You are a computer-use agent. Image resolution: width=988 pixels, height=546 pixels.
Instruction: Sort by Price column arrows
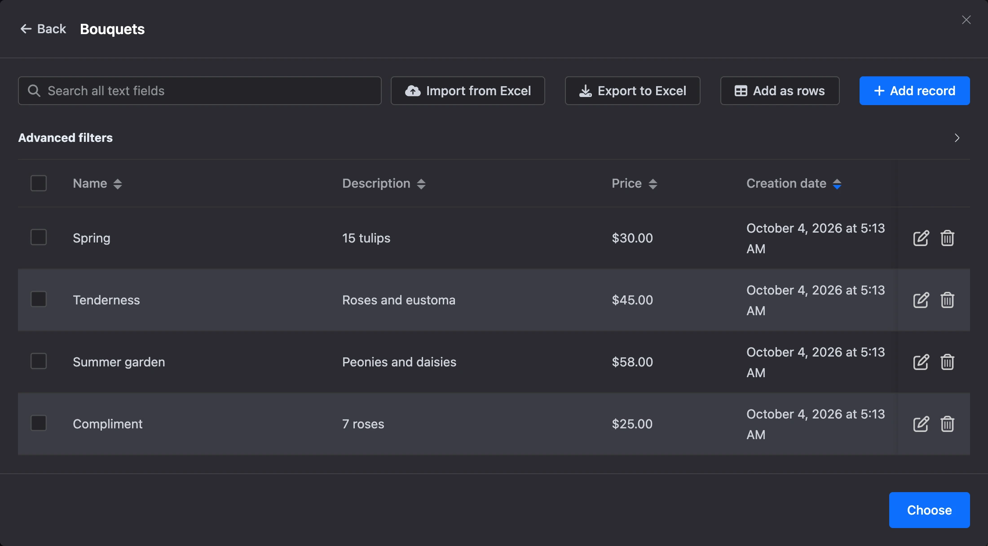653,184
